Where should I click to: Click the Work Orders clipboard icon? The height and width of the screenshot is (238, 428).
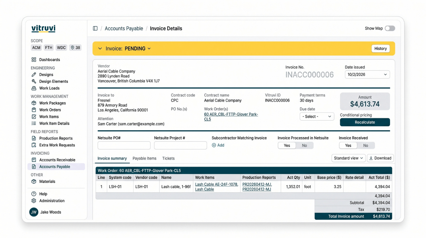pos(34,110)
